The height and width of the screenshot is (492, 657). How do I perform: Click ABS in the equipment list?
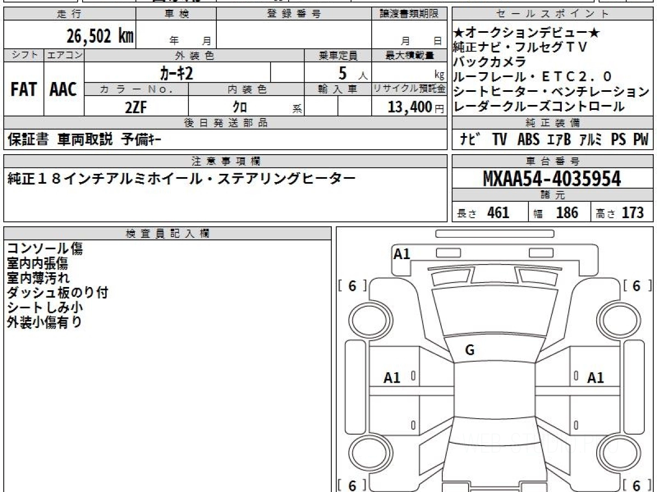528,140
